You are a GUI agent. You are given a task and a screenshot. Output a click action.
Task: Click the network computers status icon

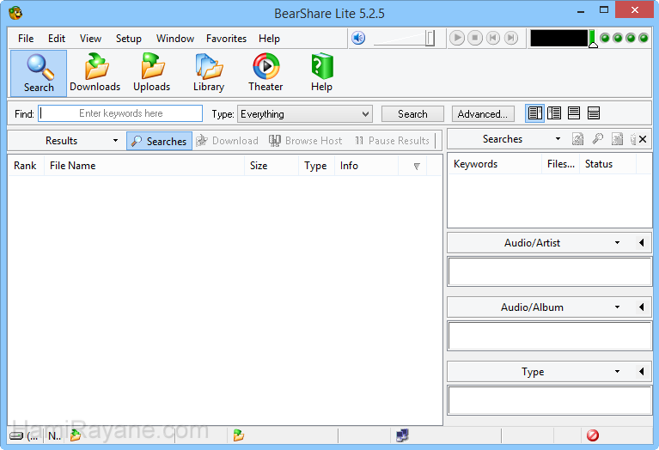[402, 435]
